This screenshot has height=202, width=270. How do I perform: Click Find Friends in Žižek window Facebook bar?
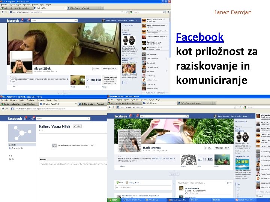coord(123,21)
